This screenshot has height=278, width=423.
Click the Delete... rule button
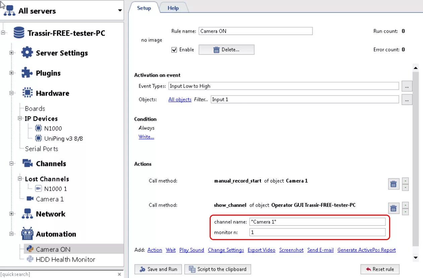pyautogui.click(x=226, y=50)
